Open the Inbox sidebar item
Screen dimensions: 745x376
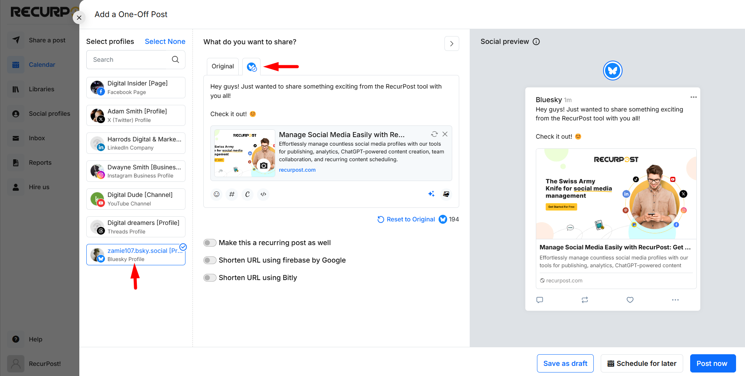click(40, 138)
